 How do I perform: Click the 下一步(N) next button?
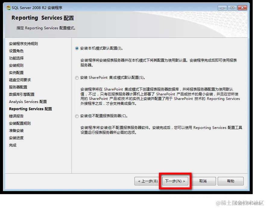(x=175, y=181)
